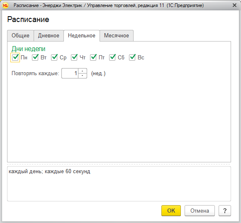Increase weeks with the spinner up arrow
This screenshot has height=223, width=241.
83,71
